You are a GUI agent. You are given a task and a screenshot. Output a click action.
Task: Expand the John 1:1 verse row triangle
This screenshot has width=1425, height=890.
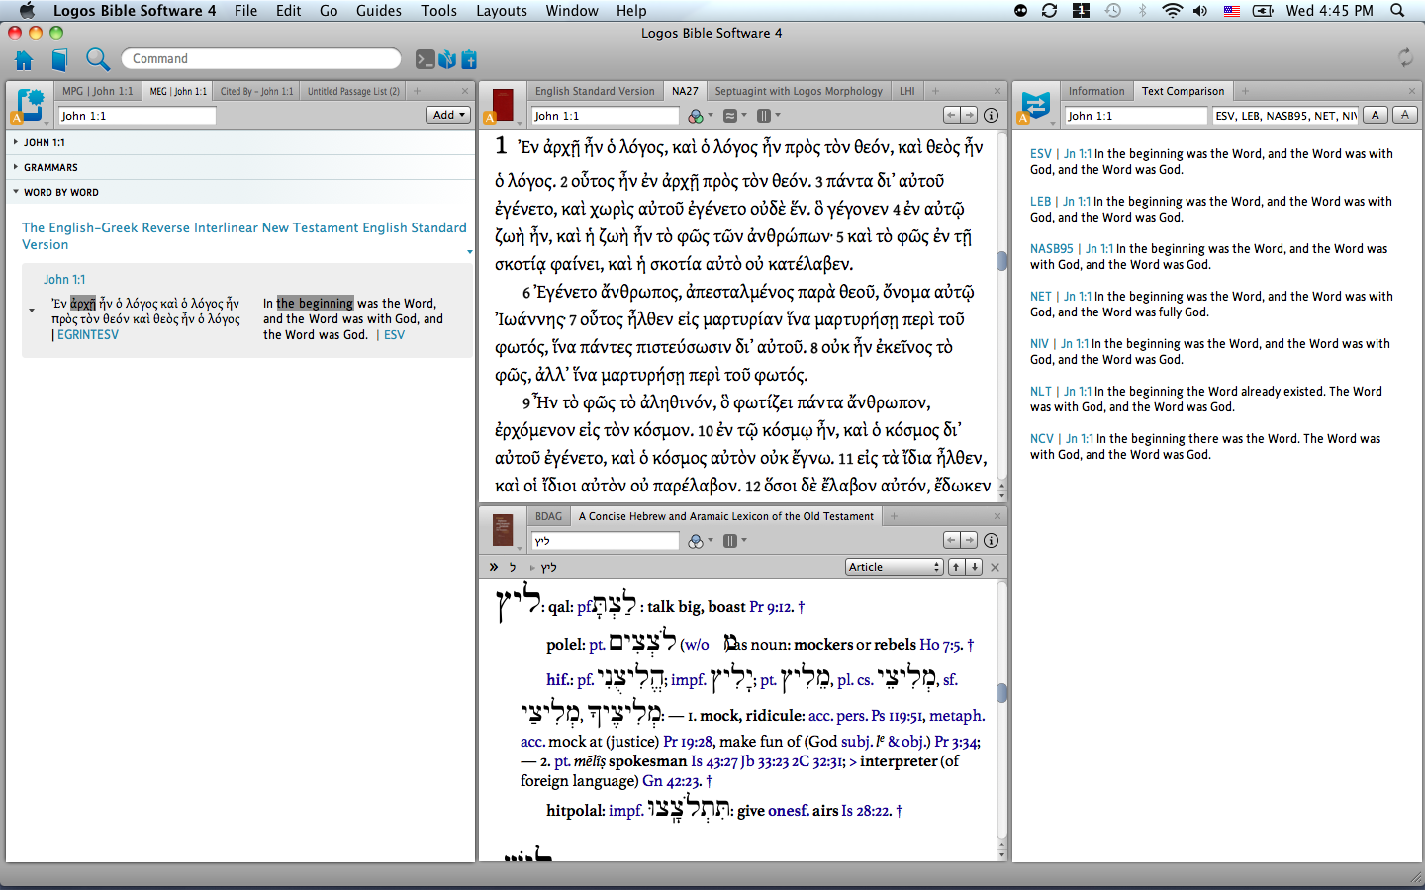pyautogui.click(x=32, y=311)
